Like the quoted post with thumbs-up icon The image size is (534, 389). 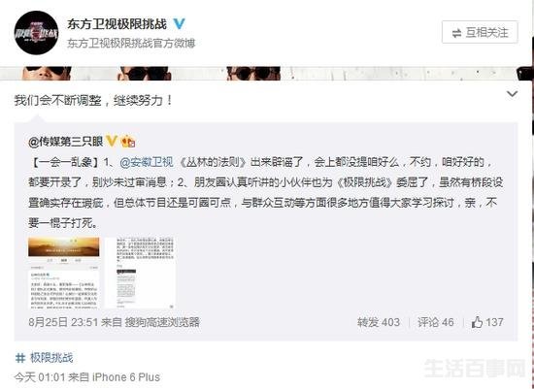point(487,322)
